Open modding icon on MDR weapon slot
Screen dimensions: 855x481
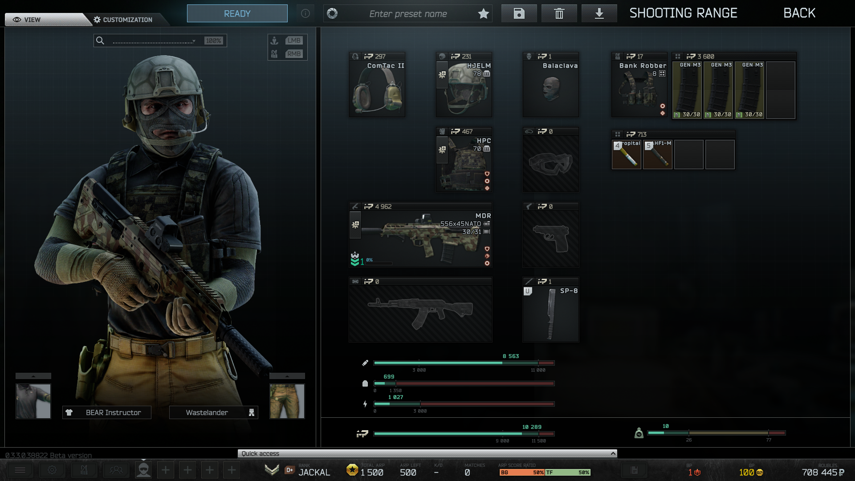click(x=355, y=224)
